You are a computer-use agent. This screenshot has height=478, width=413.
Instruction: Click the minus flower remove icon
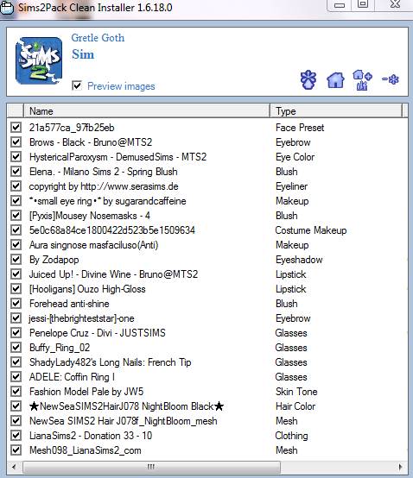pos(391,79)
